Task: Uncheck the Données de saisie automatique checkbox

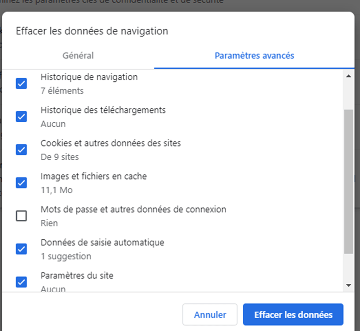Action: (x=21, y=249)
